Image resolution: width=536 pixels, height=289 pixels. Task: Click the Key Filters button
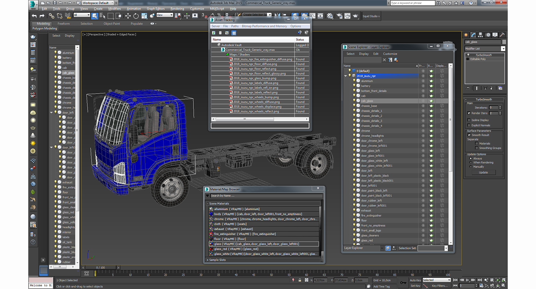[439, 286]
